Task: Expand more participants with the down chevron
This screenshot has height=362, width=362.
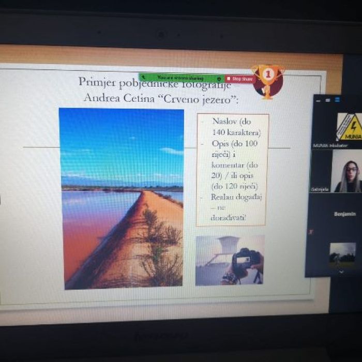Action: (341, 271)
